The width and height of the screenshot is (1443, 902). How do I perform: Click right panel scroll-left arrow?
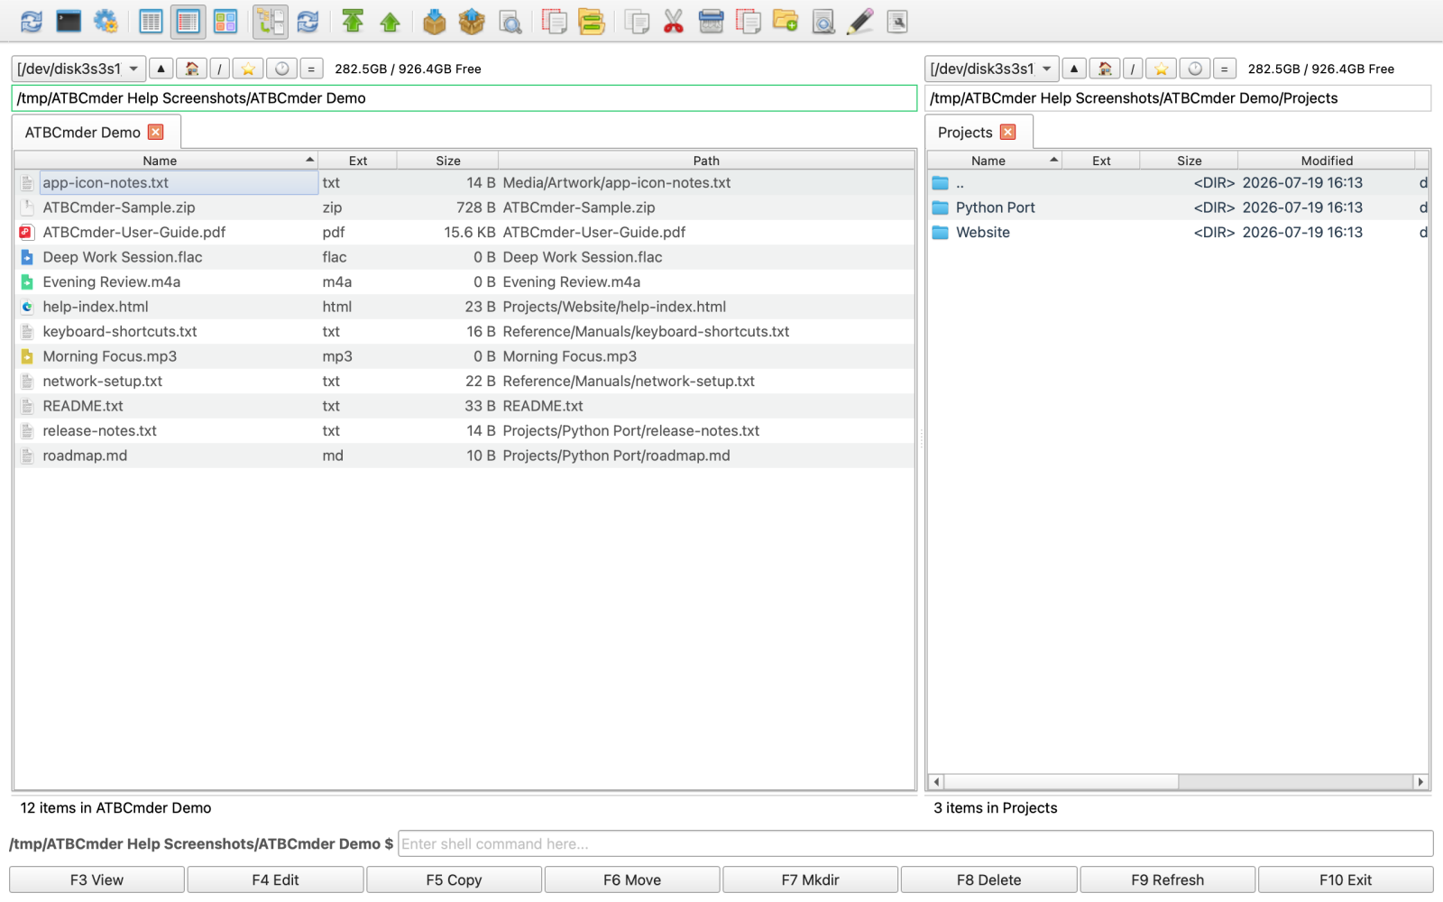click(x=936, y=782)
